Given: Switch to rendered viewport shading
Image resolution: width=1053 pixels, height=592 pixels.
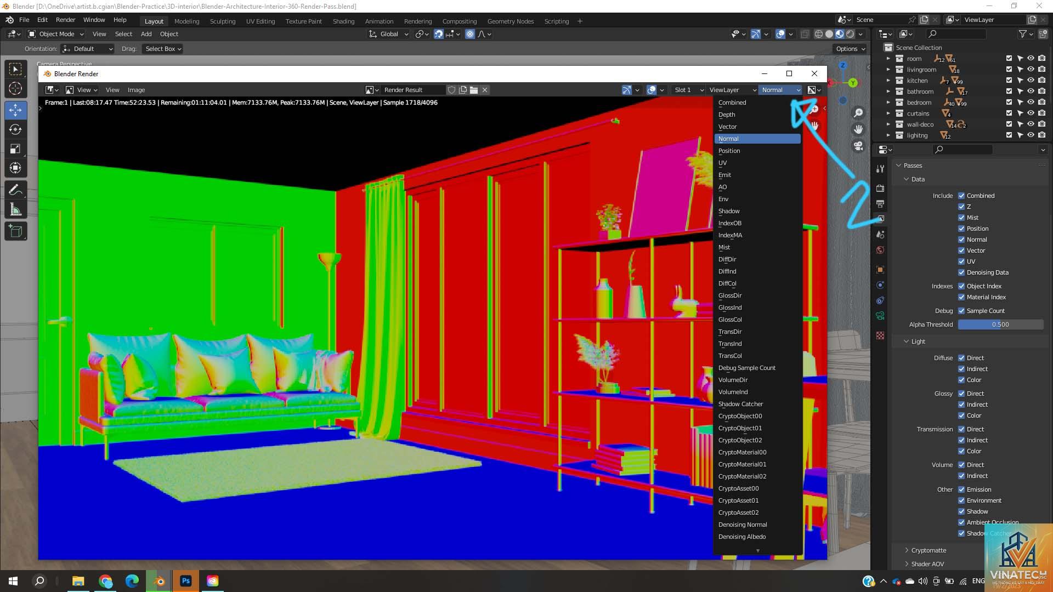Looking at the screenshot, I should pos(850,34).
